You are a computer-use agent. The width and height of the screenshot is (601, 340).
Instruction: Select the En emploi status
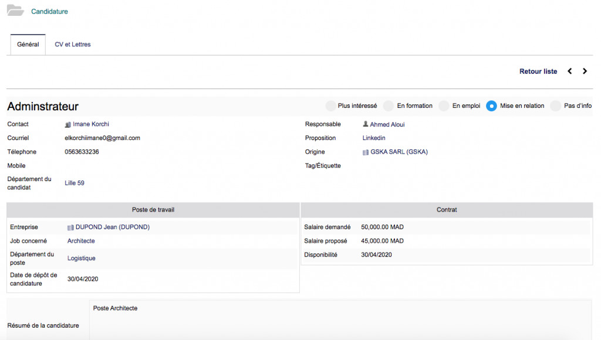pyautogui.click(x=444, y=106)
